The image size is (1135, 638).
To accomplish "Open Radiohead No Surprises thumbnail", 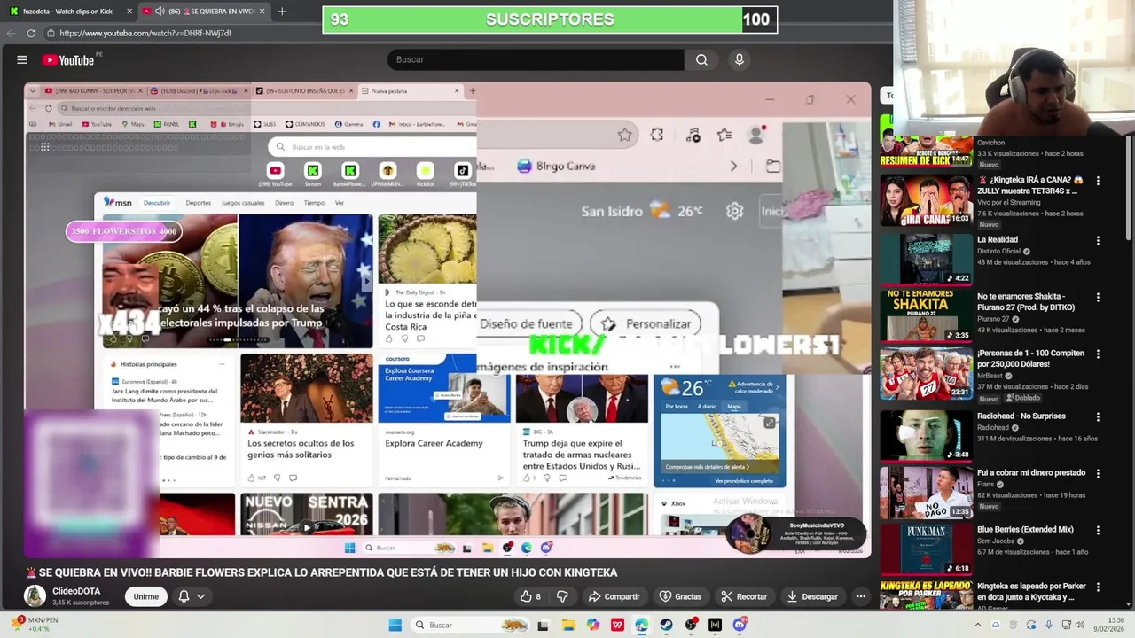I will coord(926,435).
